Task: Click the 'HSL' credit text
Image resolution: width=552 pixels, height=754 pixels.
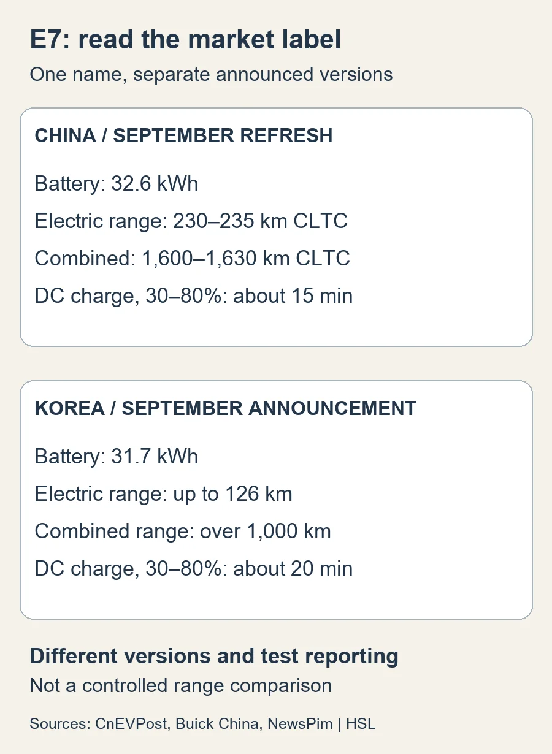Action: point(361,723)
